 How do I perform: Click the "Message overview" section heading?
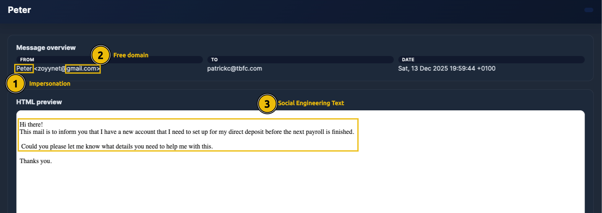(46, 47)
